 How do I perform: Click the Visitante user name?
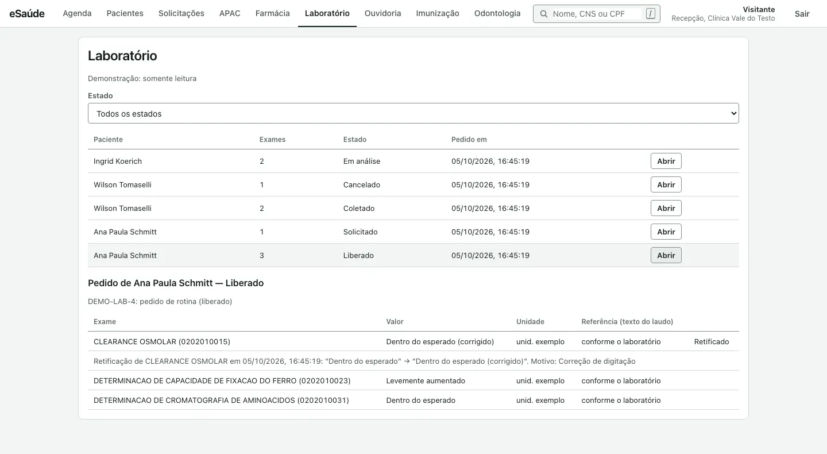[759, 9]
